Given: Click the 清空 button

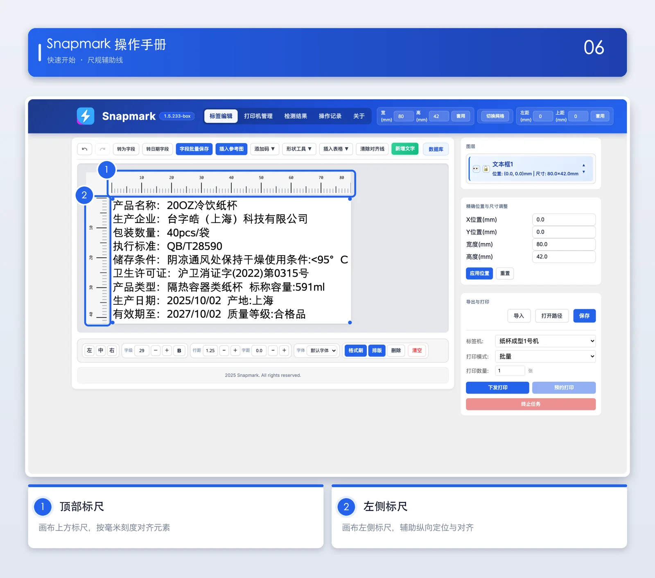Looking at the screenshot, I should (417, 351).
